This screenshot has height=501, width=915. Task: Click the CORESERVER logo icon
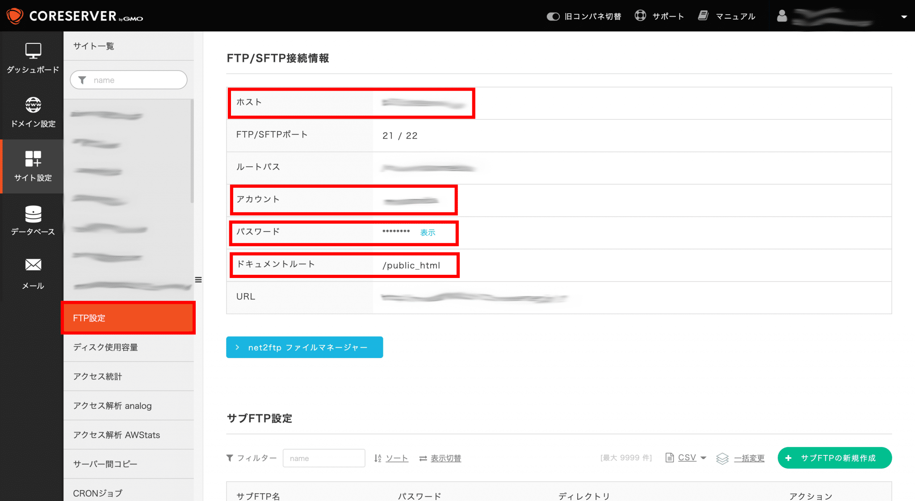tap(14, 15)
